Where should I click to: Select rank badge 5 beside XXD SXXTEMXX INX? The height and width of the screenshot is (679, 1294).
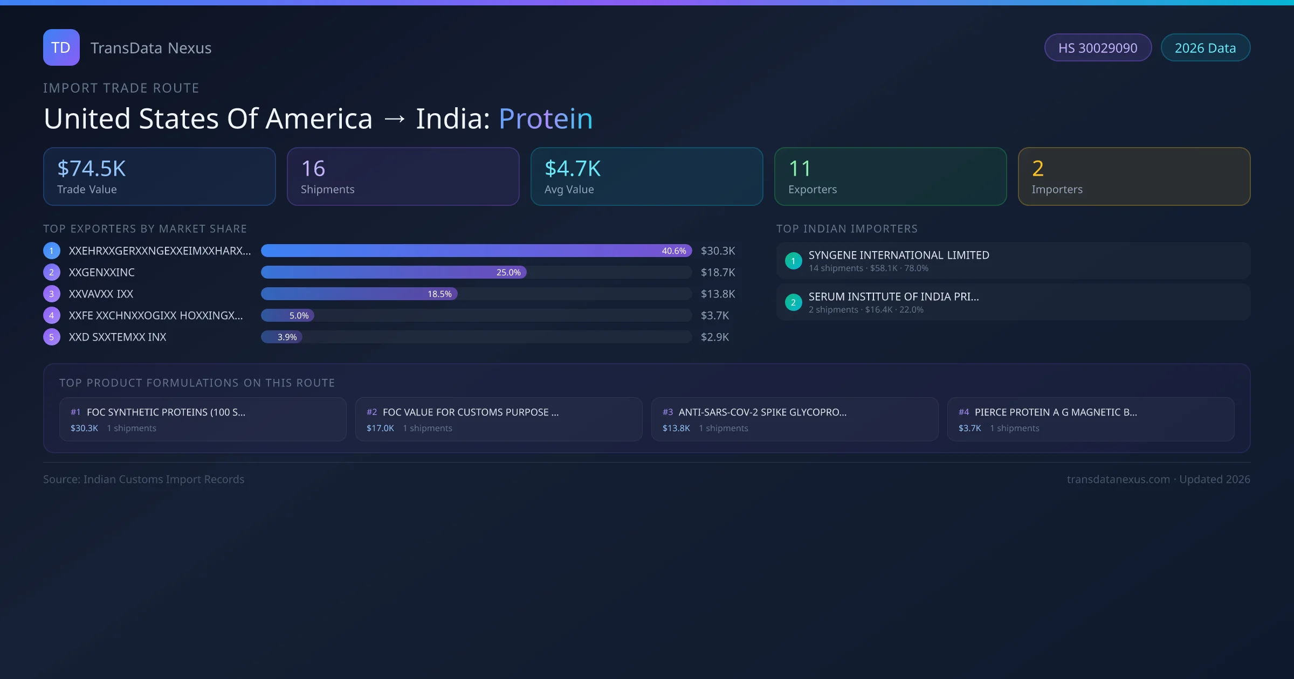(51, 336)
